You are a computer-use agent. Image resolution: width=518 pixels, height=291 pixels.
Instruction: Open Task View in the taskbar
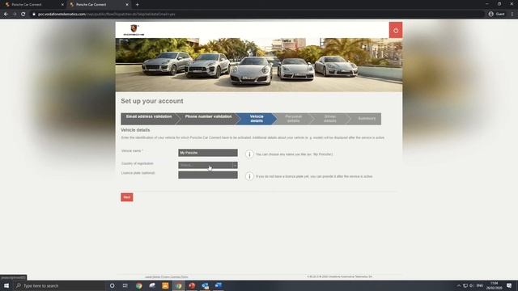[125, 285]
